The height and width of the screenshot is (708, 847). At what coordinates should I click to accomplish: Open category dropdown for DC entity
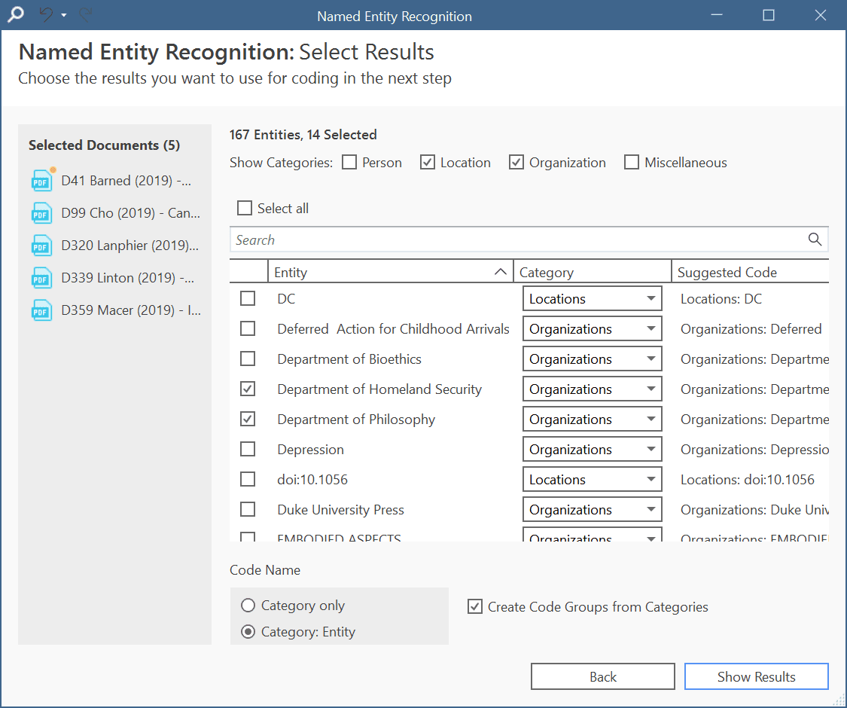click(592, 298)
